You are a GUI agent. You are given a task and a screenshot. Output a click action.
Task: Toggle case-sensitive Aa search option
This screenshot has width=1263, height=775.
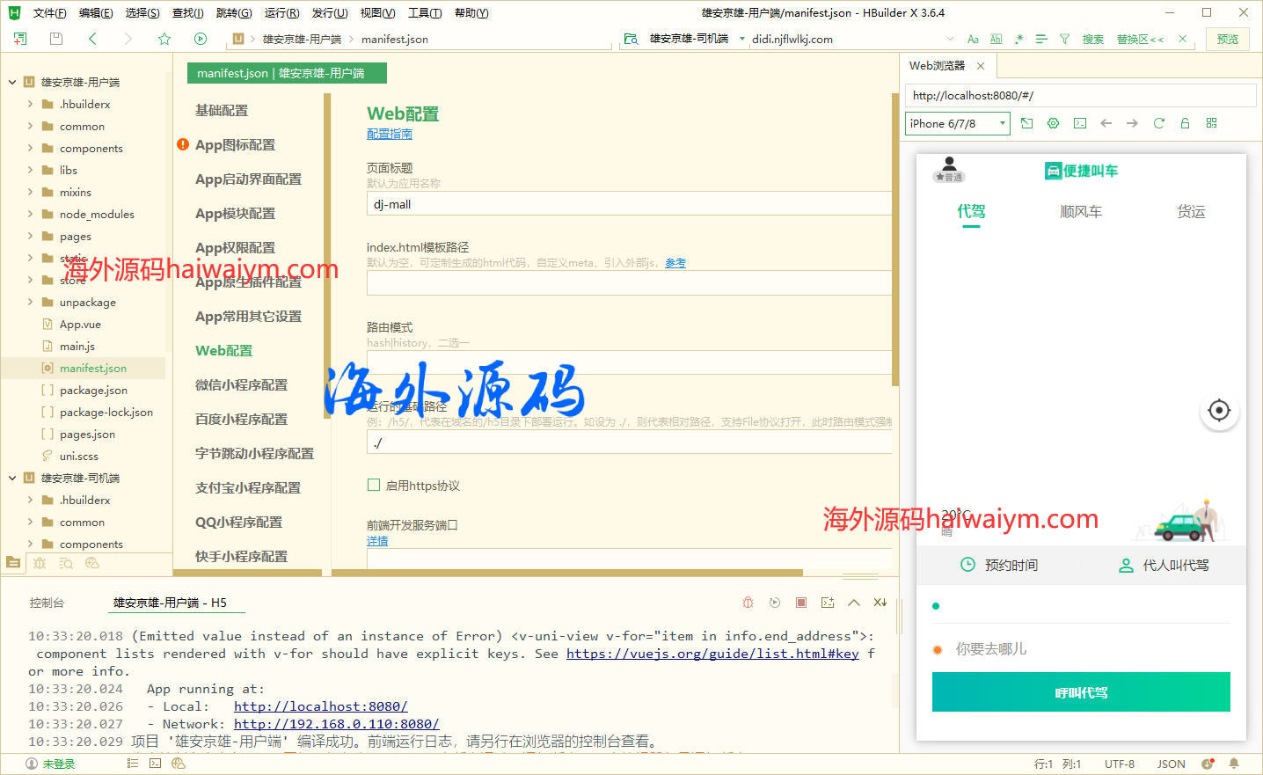tap(973, 39)
